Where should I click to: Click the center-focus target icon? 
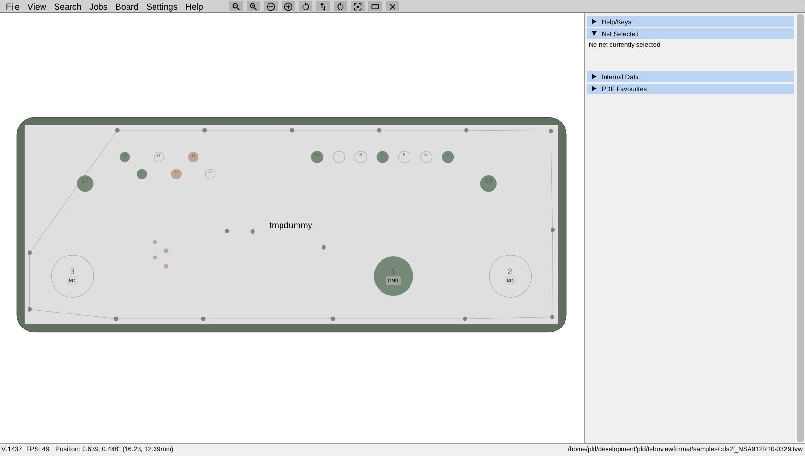358,7
